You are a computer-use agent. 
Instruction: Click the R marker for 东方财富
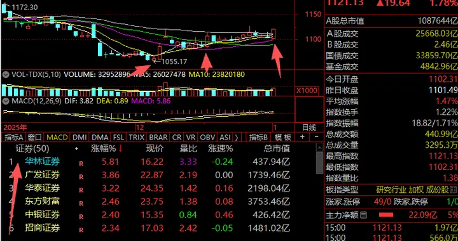pos(81,204)
